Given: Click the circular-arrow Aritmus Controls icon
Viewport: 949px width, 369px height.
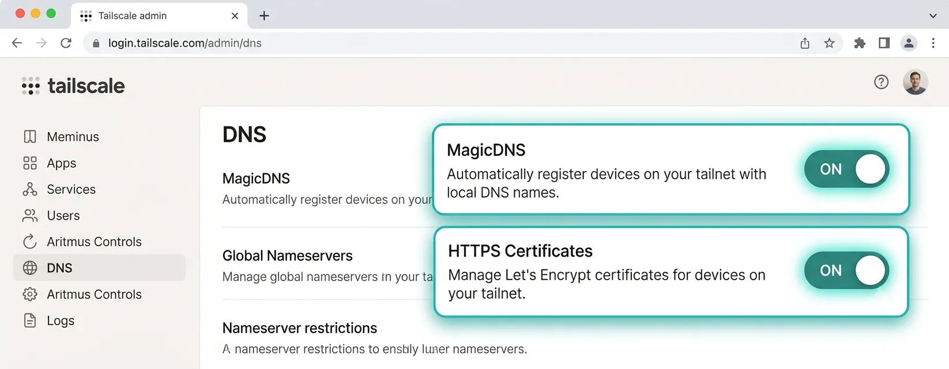Looking at the screenshot, I should click(30, 242).
